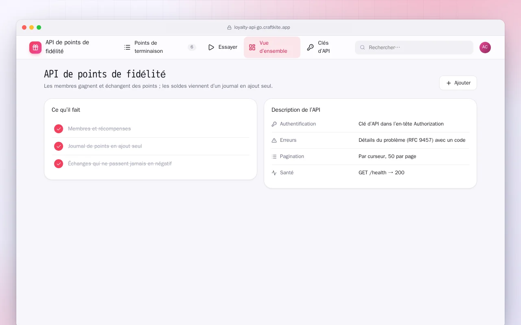Click the lock icon in address bar

pos(229,28)
